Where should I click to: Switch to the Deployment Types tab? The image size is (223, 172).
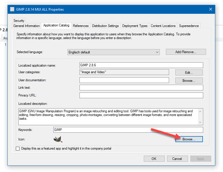[135, 26]
